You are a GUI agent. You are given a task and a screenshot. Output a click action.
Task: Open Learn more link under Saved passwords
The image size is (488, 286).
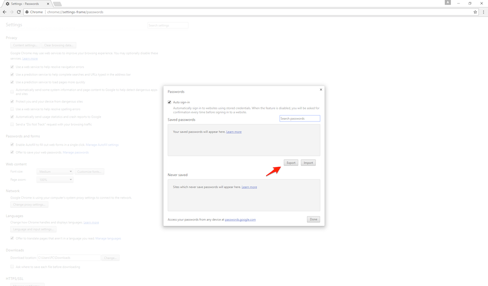point(234,132)
